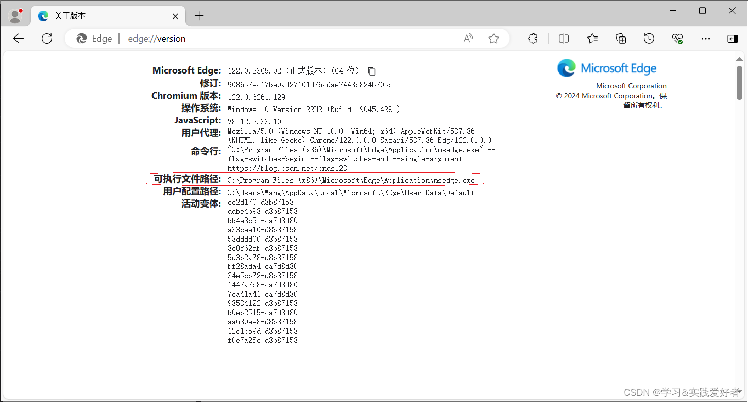Viewport: 748px width, 402px height.
Task: Click variation 53dddd00-d8b87158
Action: tap(263, 239)
